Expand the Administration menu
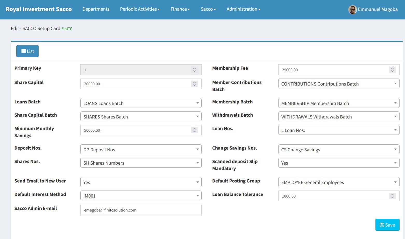Viewport: 405px width, 239px height. coord(244,9)
